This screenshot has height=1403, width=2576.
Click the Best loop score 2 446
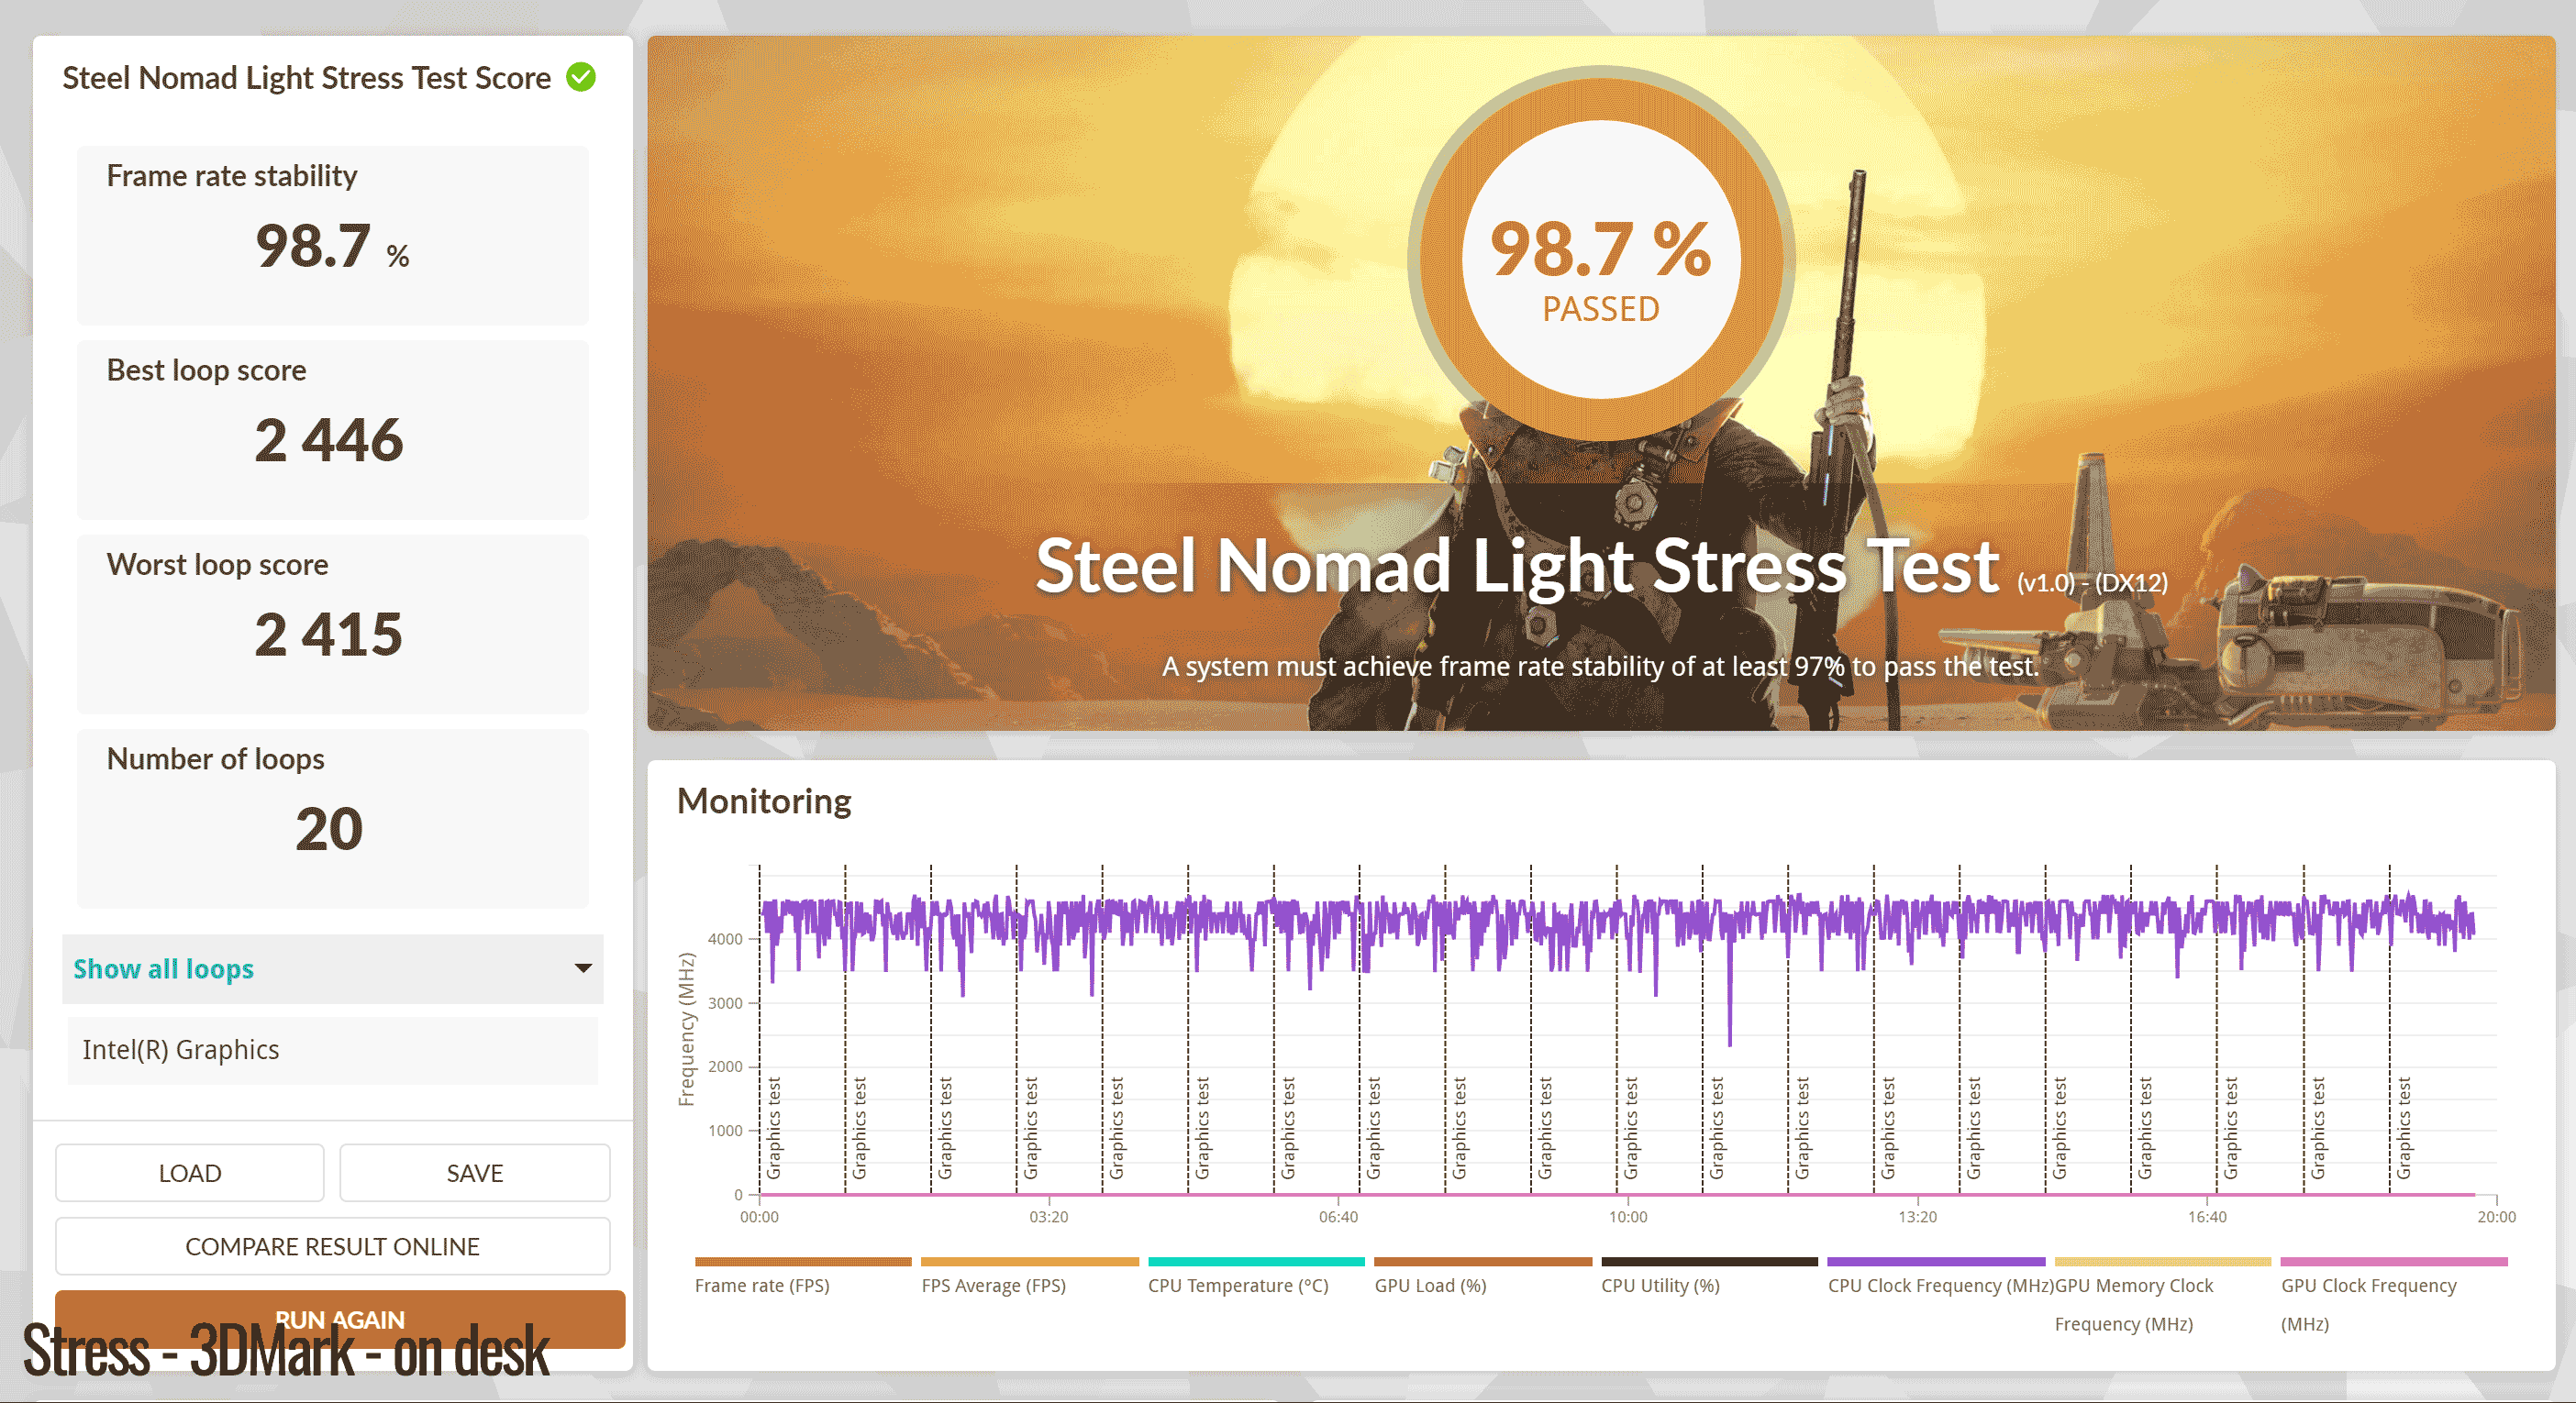coord(329,439)
